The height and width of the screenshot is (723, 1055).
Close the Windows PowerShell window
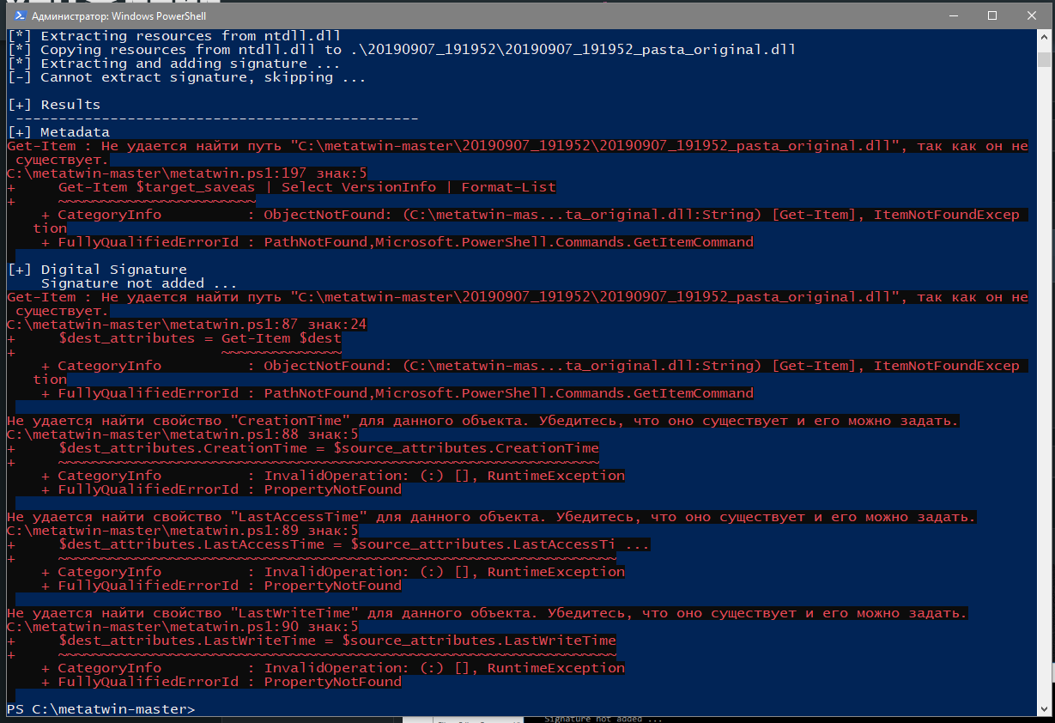coord(1031,15)
